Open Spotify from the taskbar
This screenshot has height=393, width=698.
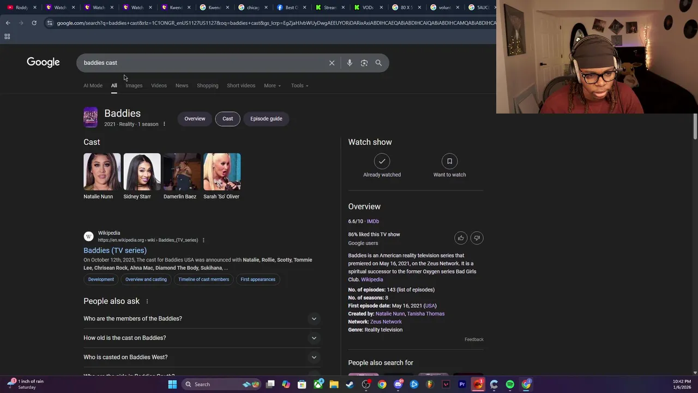click(510, 384)
